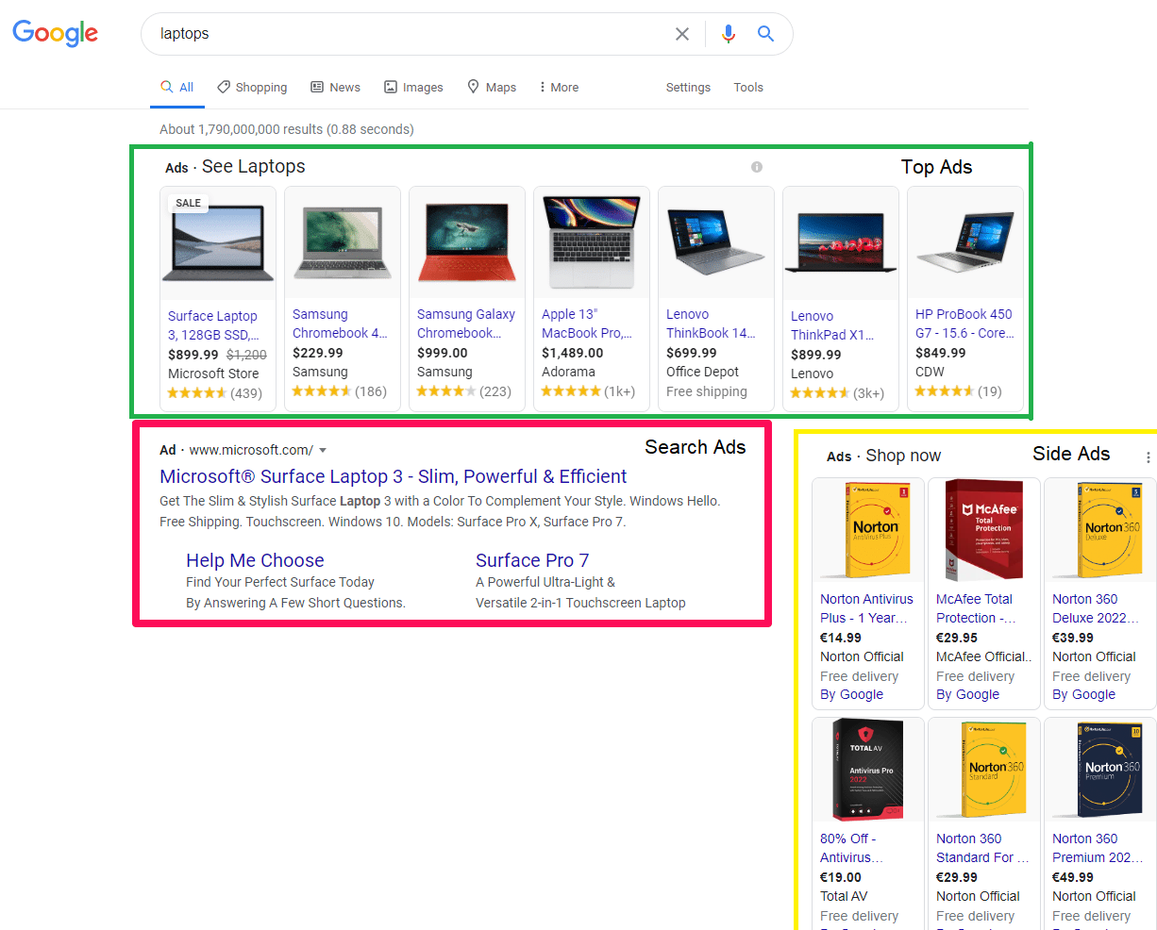Click the €14.99 Norton Antivirus price
The image size is (1157, 930).
(841, 638)
